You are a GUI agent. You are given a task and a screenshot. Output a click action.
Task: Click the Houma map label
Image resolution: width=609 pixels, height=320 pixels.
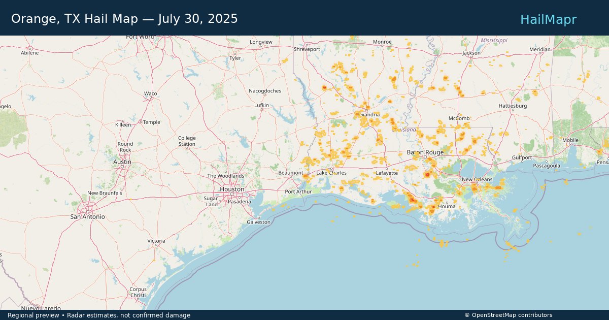click(447, 206)
